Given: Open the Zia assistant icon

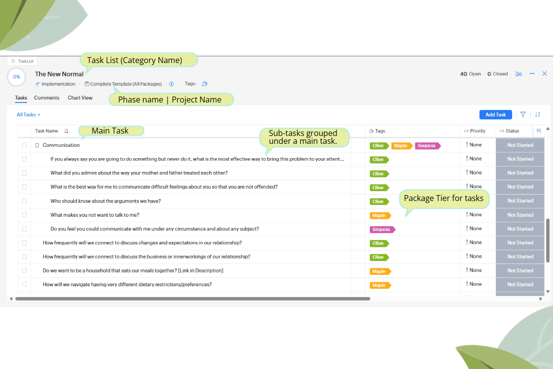Looking at the screenshot, I should (519, 74).
